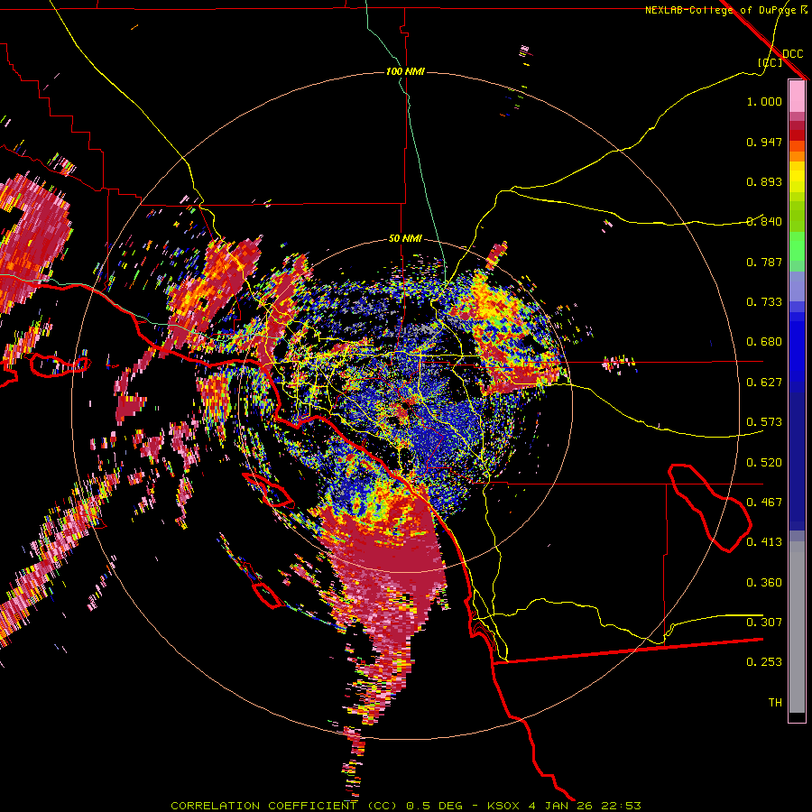Click the pink swatch at the top of the color bar
Viewport: 812px width, 812px height.
coord(797,96)
